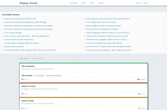Viewport: 167px width, 110px height.
Task: Click the giriş login link
Action: tap(138, 3)
